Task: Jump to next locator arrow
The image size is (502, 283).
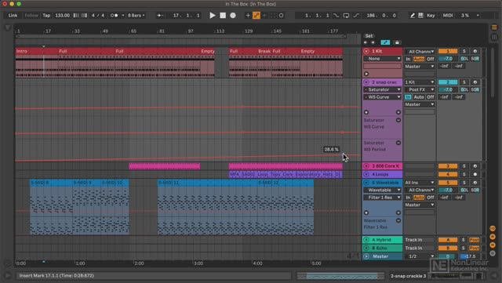Action: pyautogui.click(x=373, y=42)
